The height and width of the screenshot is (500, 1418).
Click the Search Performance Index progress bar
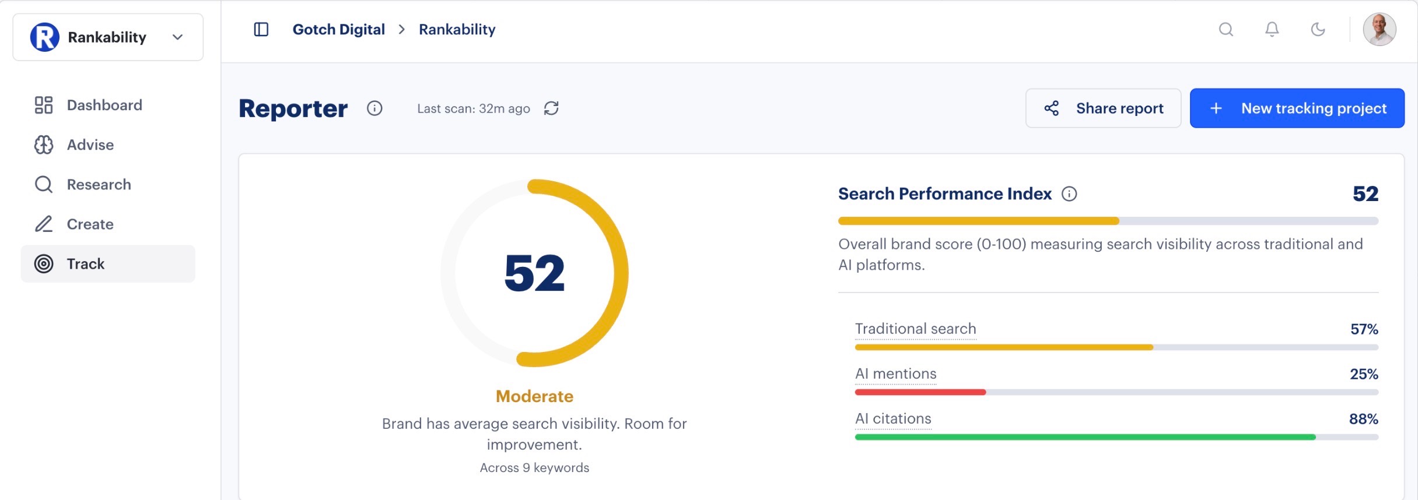(1108, 221)
